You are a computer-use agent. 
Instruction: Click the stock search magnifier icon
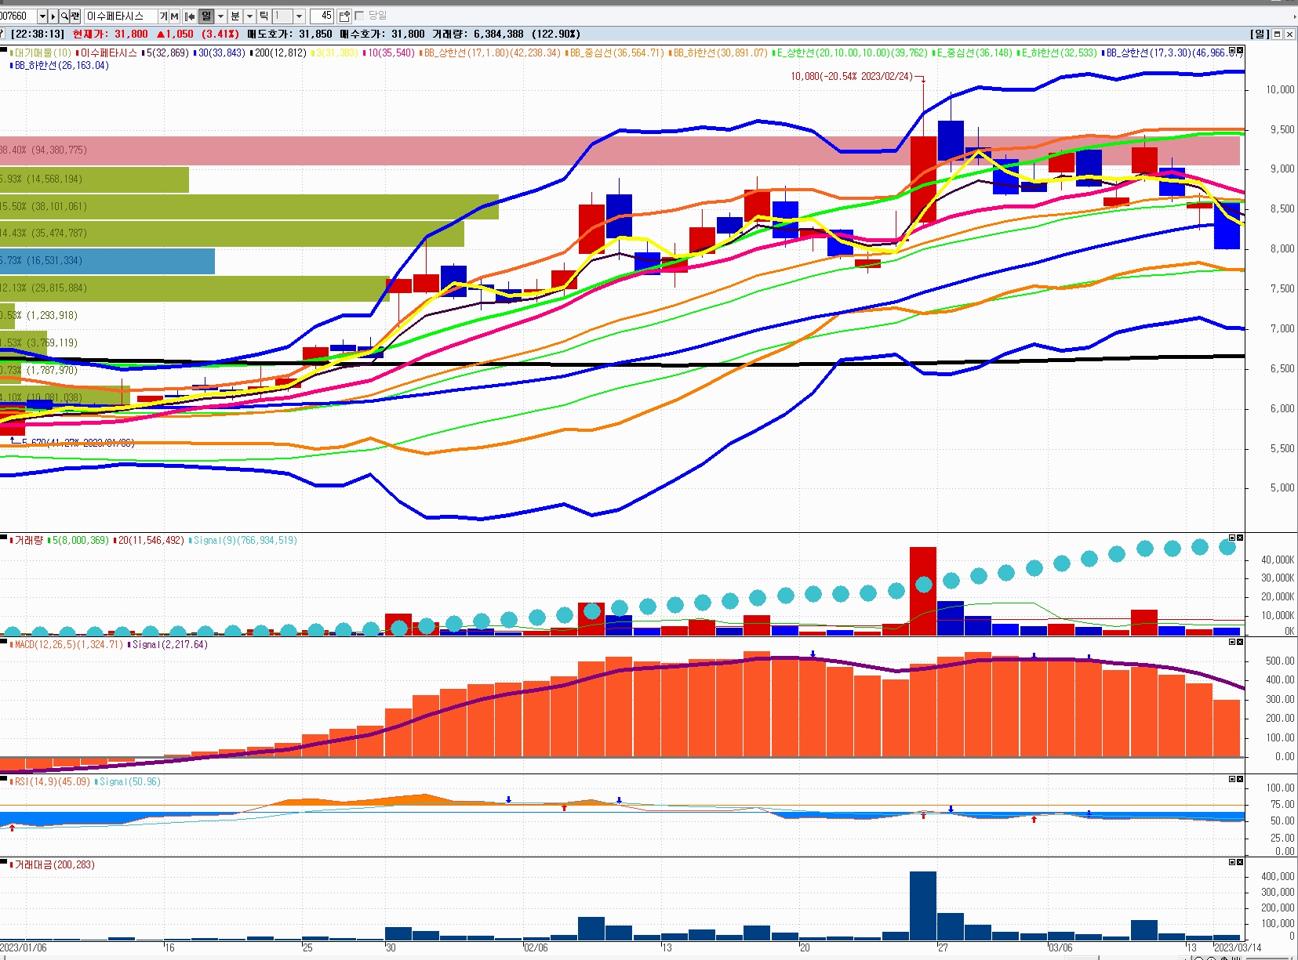tap(64, 16)
